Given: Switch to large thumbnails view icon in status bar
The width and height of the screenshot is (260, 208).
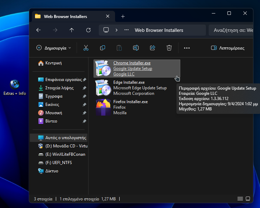Looking at the screenshot, I should tap(248, 199).
